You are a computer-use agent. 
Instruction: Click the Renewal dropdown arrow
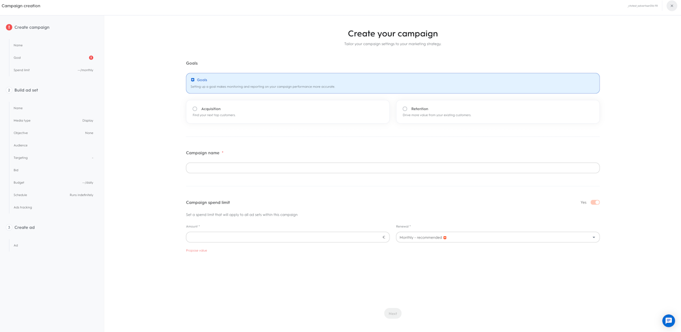pos(594,237)
